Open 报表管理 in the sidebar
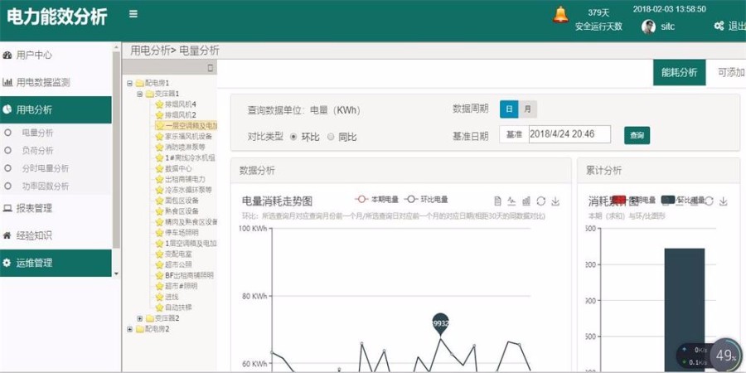The width and height of the screenshot is (746, 373). pyautogui.click(x=34, y=208)
